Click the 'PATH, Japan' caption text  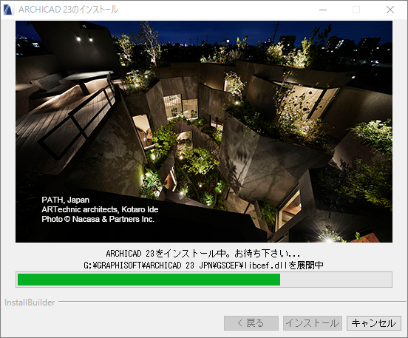65,200
